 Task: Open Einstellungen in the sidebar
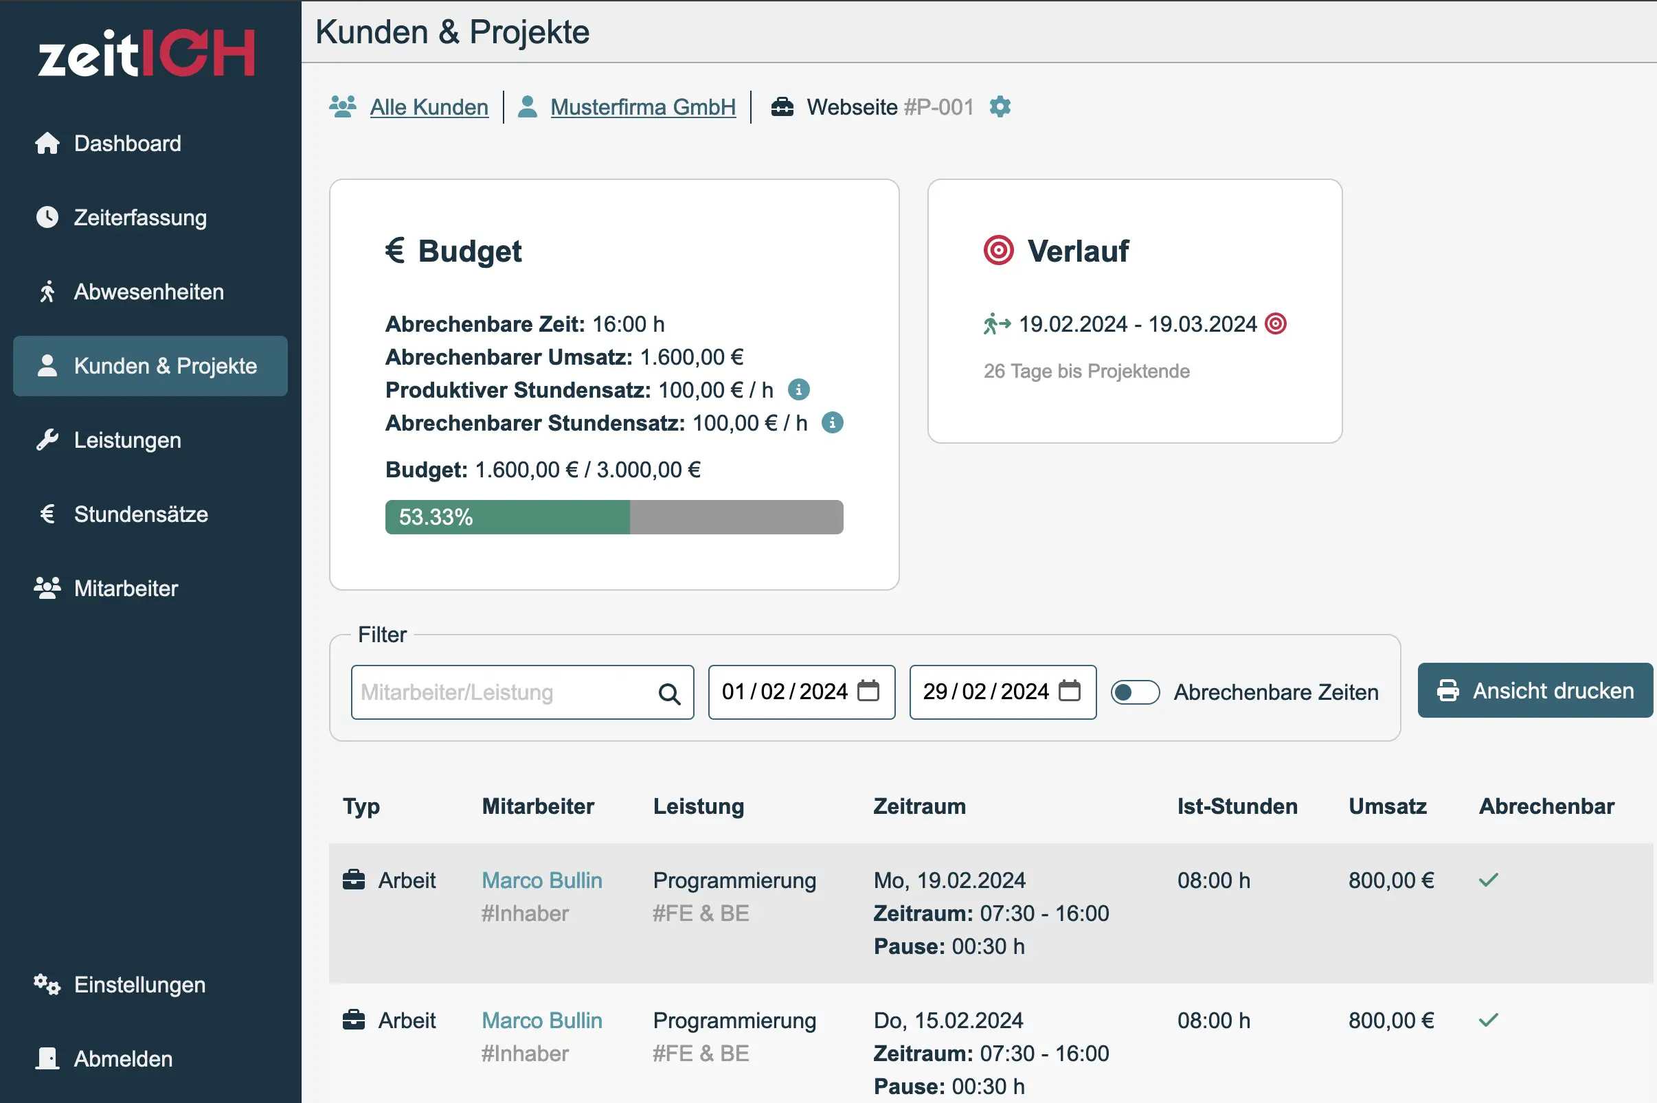[x=150, y=985]
